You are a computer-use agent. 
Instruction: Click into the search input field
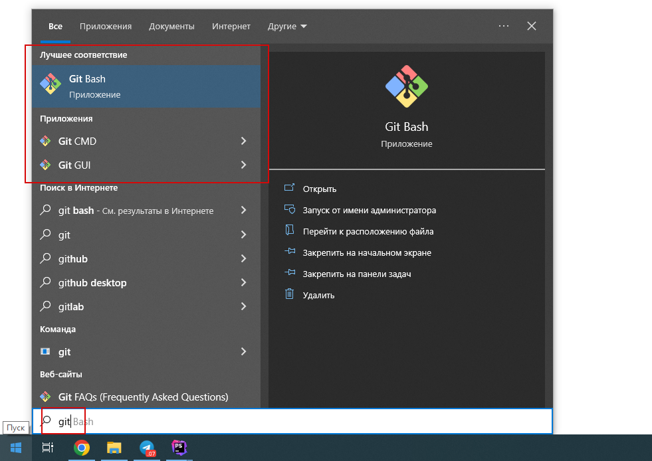(x=292, y=421)
